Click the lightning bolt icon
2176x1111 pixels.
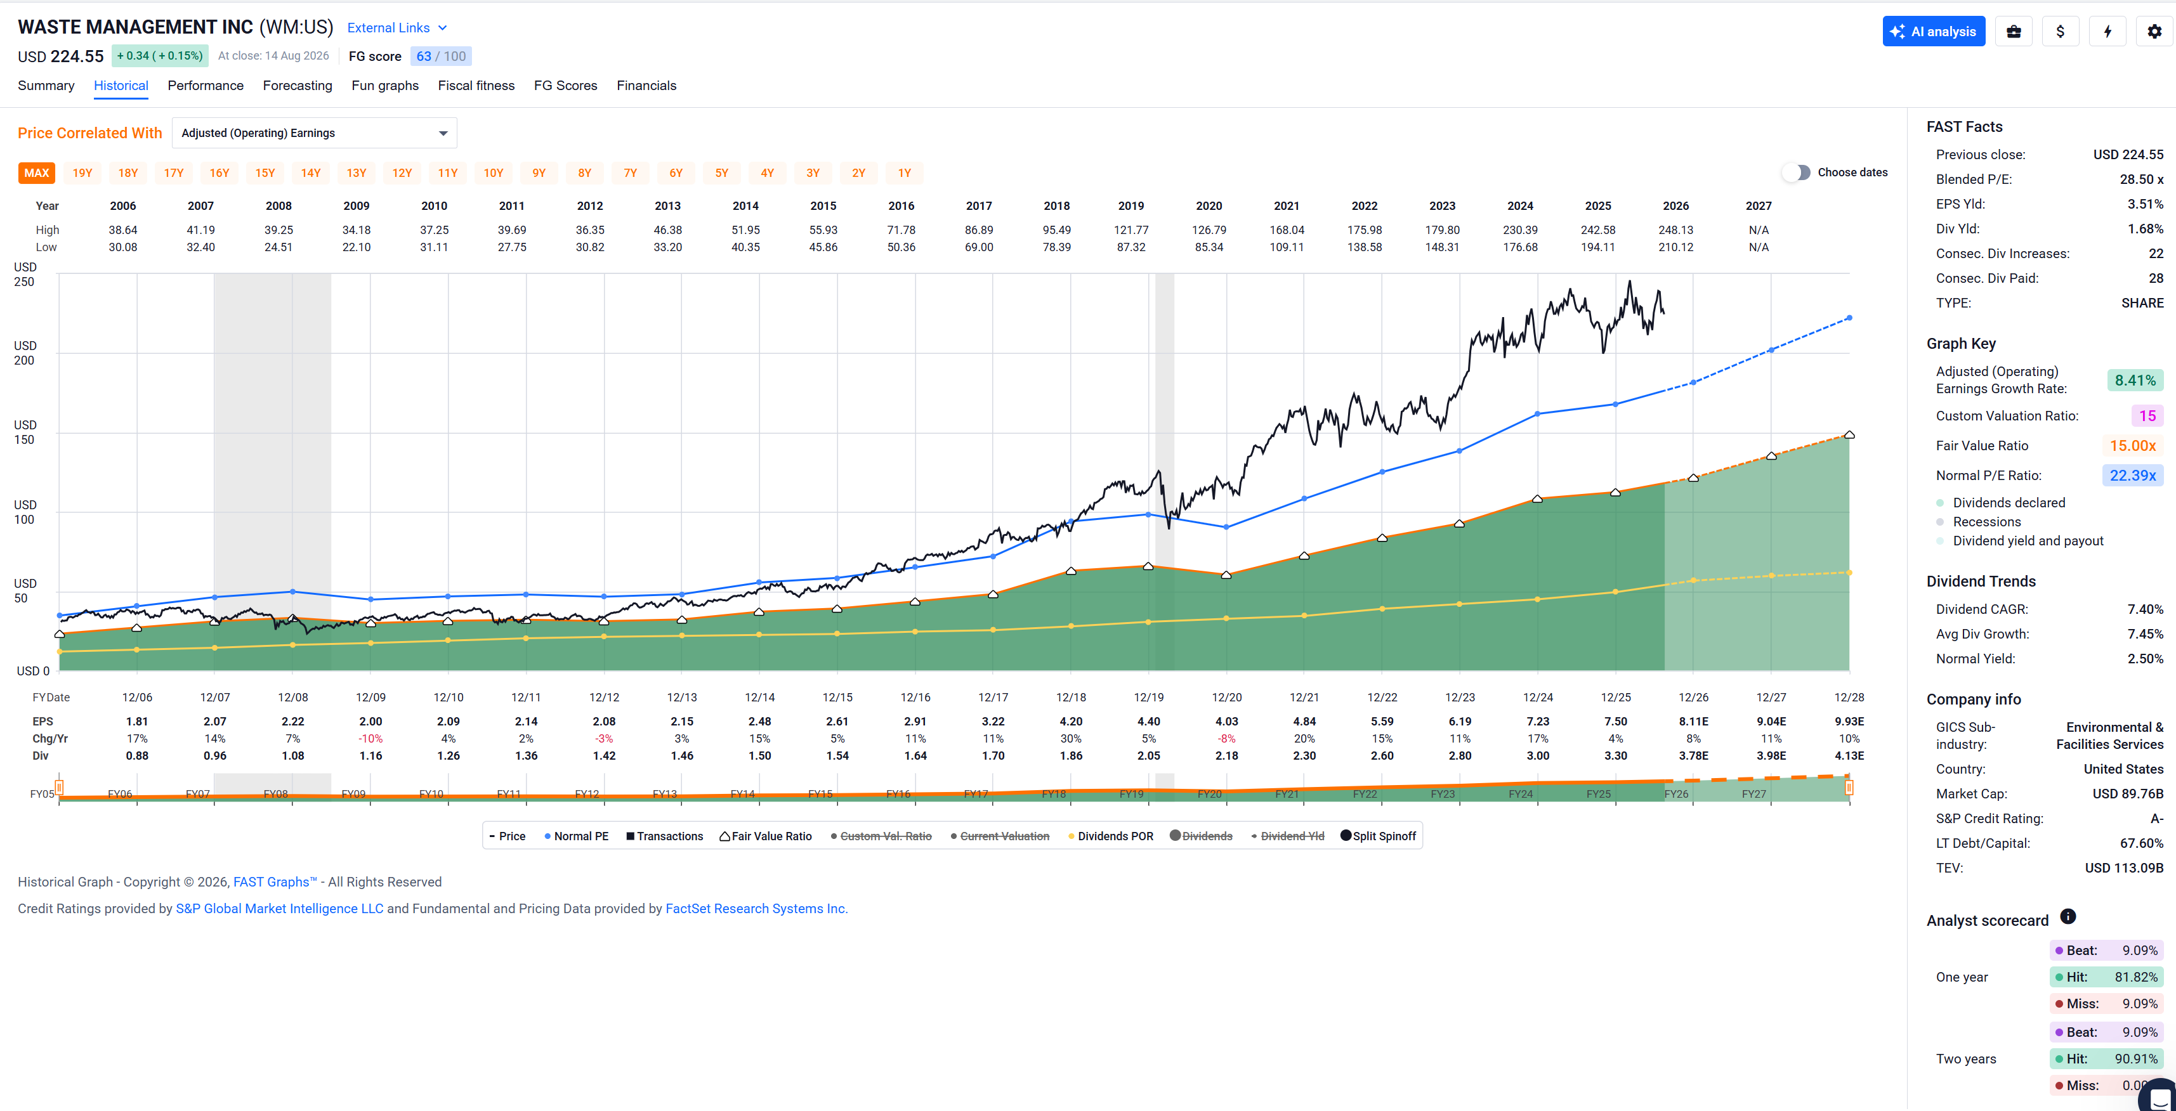(x=2107, y=31)
